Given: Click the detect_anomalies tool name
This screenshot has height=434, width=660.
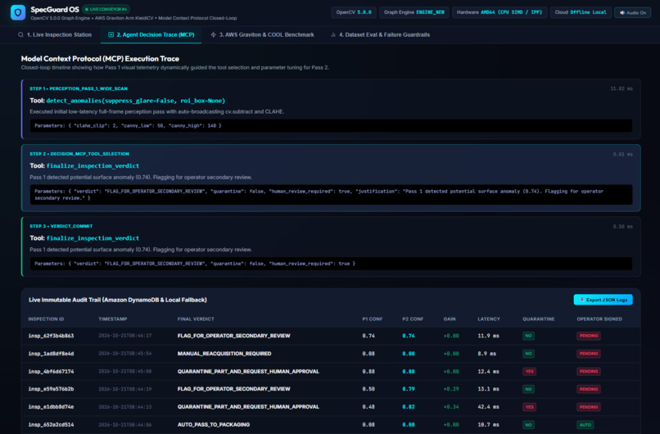Looking at the screenshot, I should pos(136,101).
